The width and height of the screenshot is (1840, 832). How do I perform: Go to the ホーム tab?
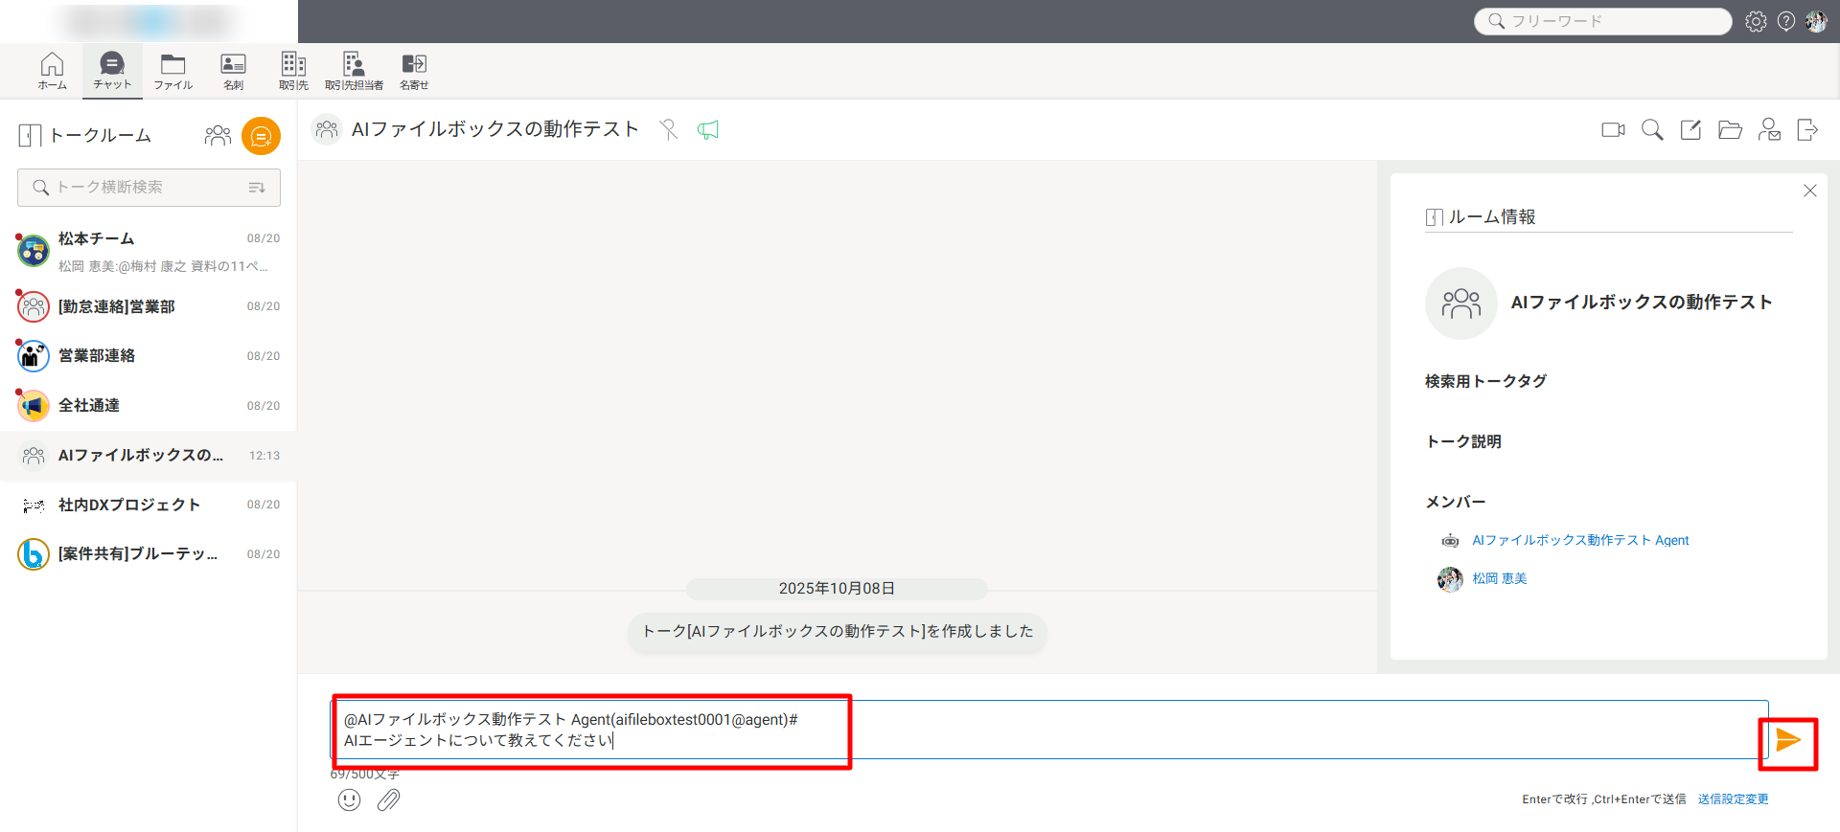tap(53, 72)
